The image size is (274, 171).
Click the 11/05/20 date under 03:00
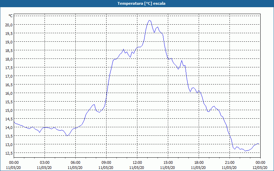(x=44, y=168)
